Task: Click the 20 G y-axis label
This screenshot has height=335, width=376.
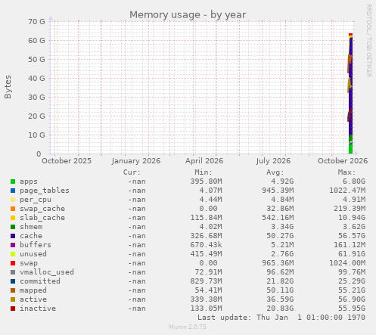Action: click(x=36, y=116)
